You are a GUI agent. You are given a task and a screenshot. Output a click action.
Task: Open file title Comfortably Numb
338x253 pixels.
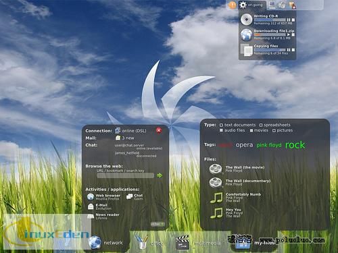[243, 194]
